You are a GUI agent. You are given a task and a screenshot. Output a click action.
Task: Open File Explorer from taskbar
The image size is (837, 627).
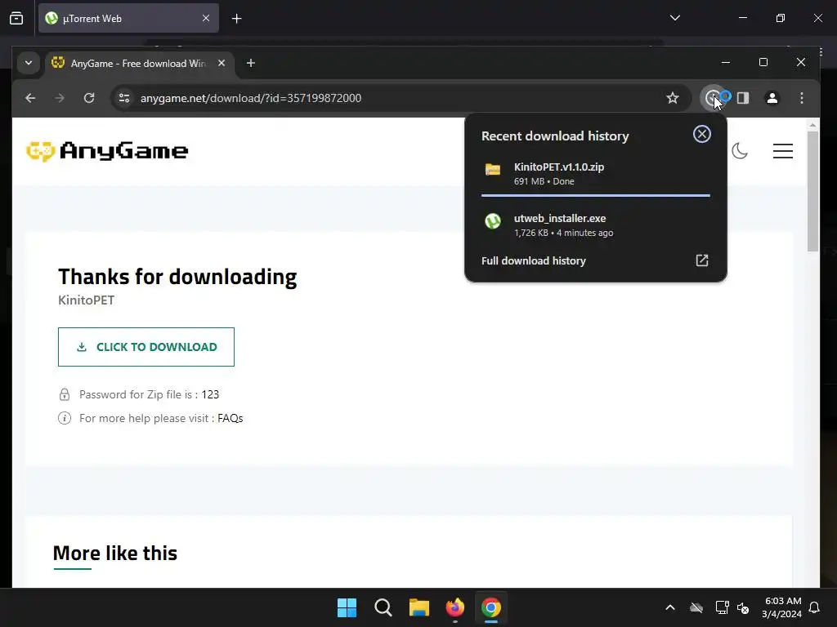pos(419,607)
